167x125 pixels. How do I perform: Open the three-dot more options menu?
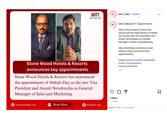click(159, 14)
